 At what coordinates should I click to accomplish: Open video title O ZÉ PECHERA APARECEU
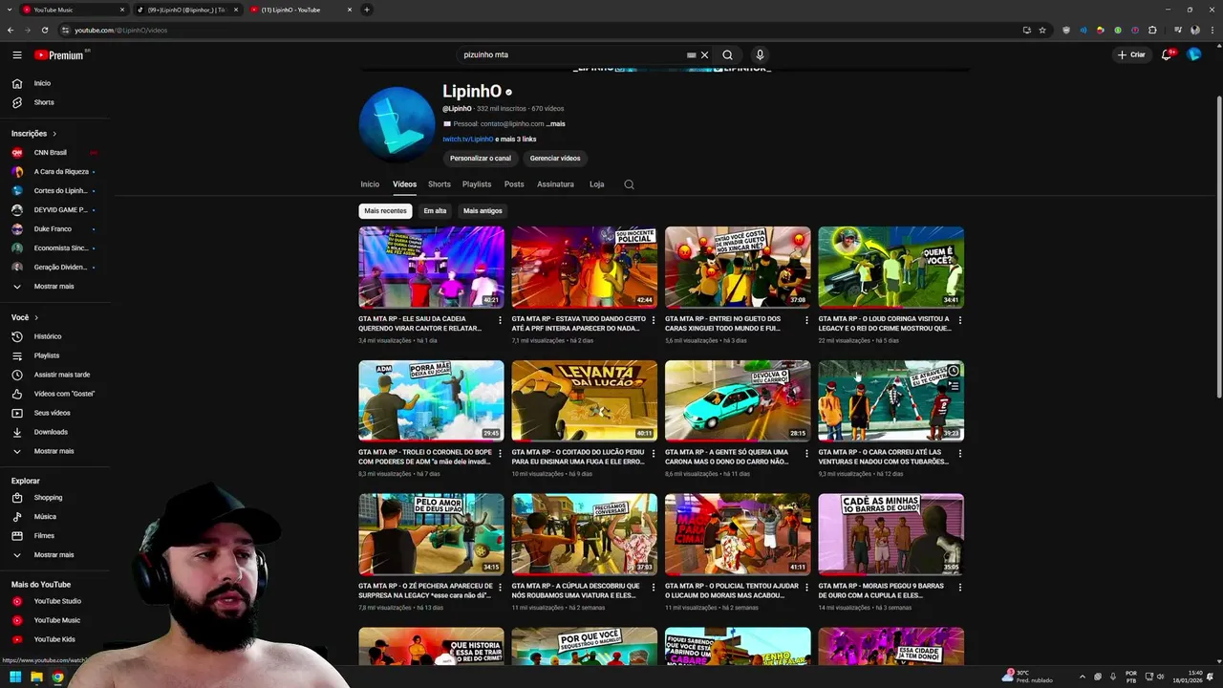click(x=425, y=591)
